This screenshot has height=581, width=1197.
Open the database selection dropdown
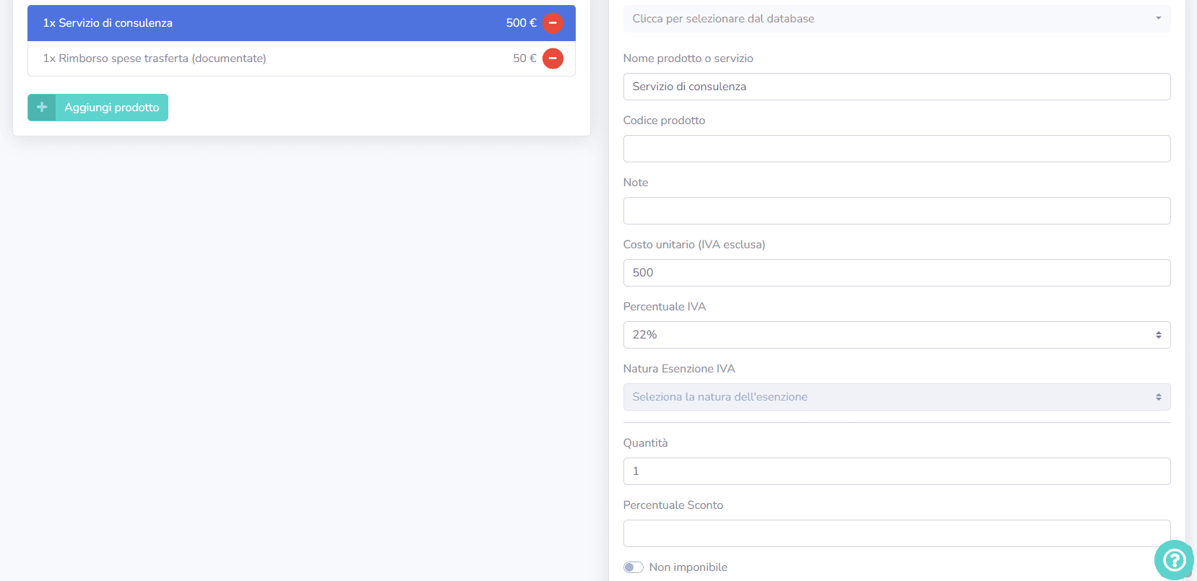coord(896,19)
